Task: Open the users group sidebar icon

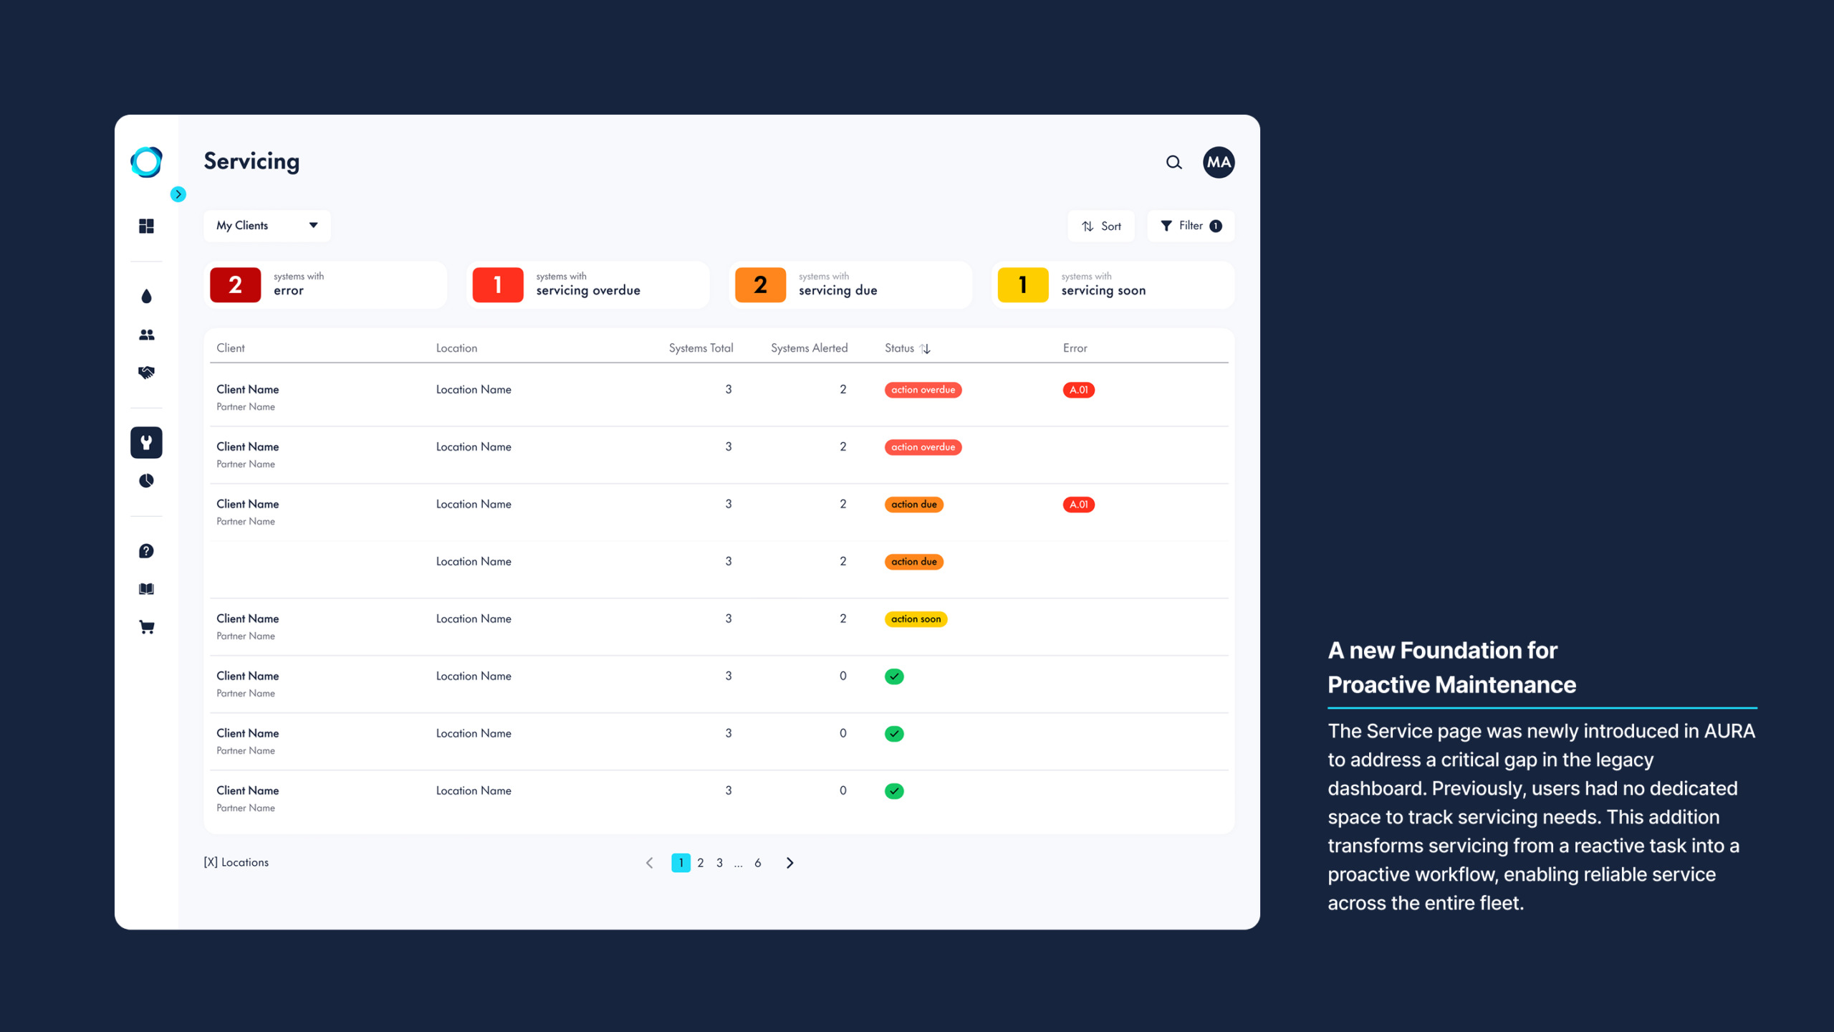Action: [146, 335]
